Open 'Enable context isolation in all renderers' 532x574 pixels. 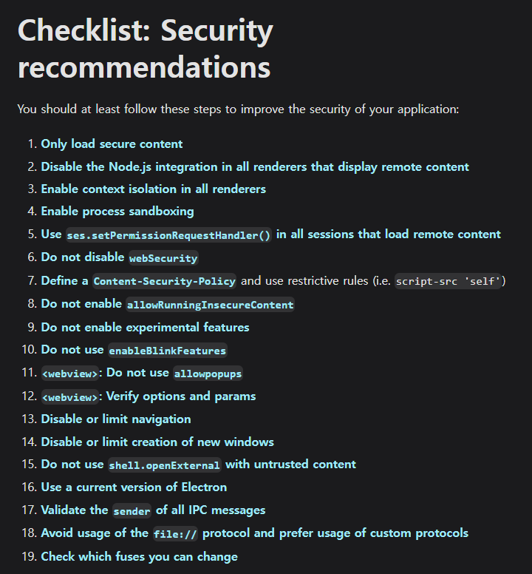tap(153, 189)
